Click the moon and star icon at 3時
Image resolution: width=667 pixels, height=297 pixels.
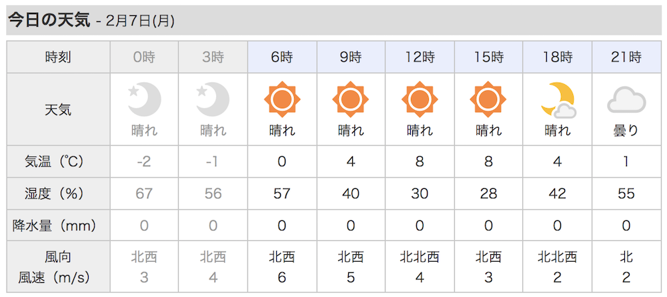tap(213, 100)
